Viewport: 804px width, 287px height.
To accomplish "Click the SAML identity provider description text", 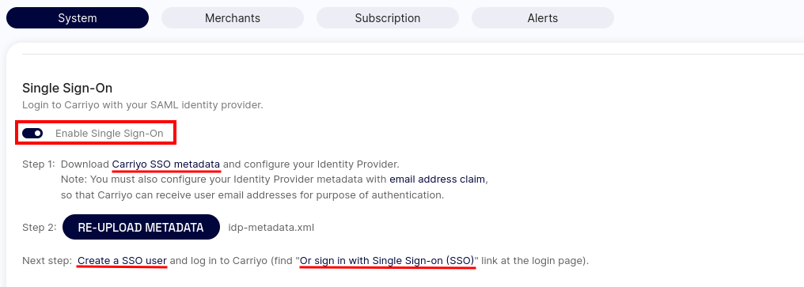I will pyautogui.click(x=142, y=105).
